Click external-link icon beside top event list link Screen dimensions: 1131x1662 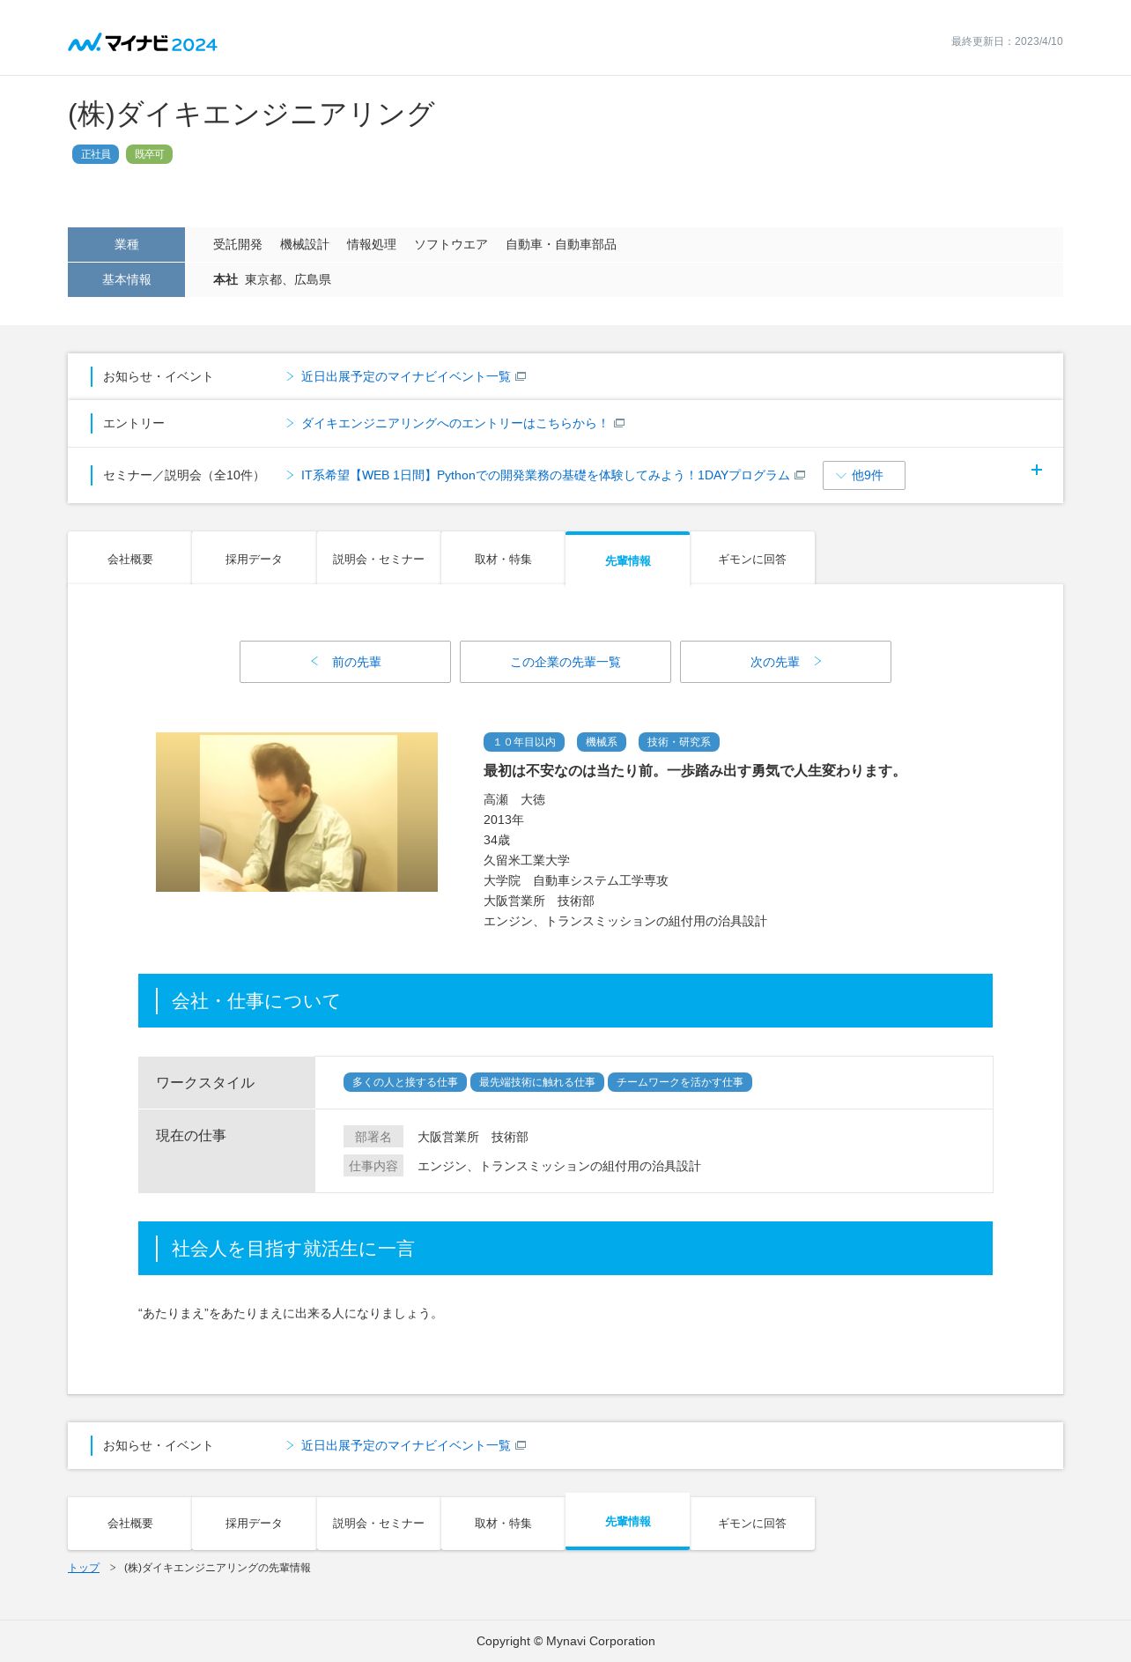(521, 376)
